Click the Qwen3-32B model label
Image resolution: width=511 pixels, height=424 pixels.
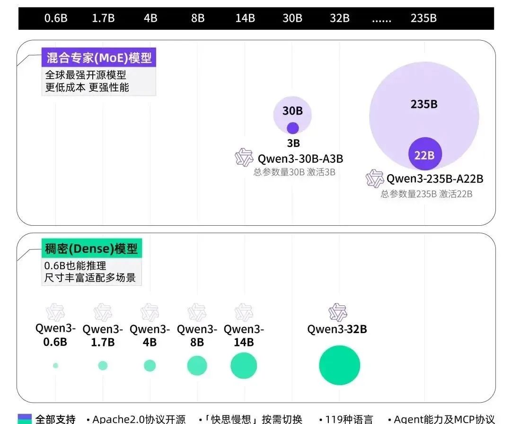337,329
